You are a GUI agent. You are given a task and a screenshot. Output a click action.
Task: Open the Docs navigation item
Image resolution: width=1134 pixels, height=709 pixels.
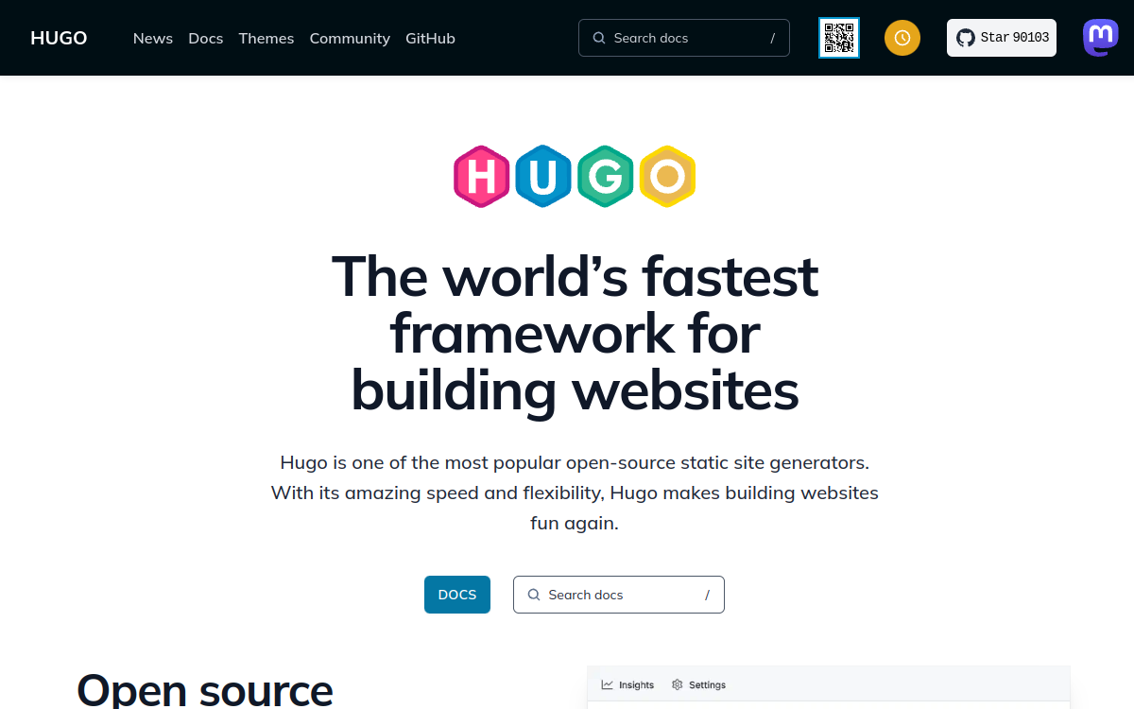(206, 38)
